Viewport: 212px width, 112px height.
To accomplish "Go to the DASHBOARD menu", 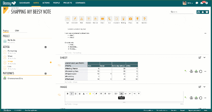I will [x=25, y=3].
